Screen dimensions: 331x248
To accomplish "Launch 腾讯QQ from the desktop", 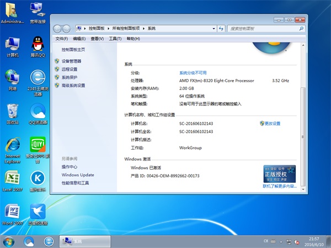I will 38,47.
